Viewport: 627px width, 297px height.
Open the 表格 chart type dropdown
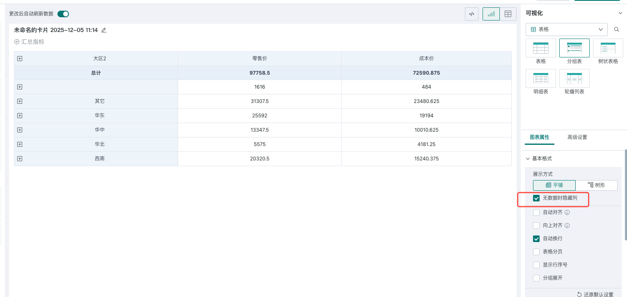coord(566,30)
